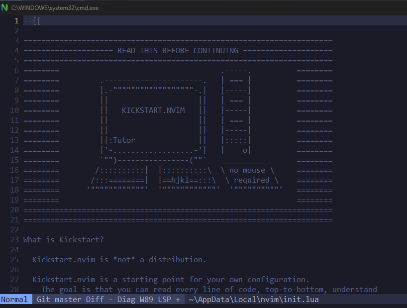Click the 'required' text on line 17
The height and width of the screenshot is (308, 407).
point(252,180)
